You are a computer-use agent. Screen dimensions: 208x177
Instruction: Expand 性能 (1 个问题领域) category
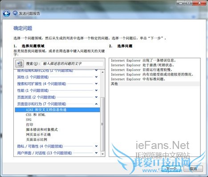point(57,90)
